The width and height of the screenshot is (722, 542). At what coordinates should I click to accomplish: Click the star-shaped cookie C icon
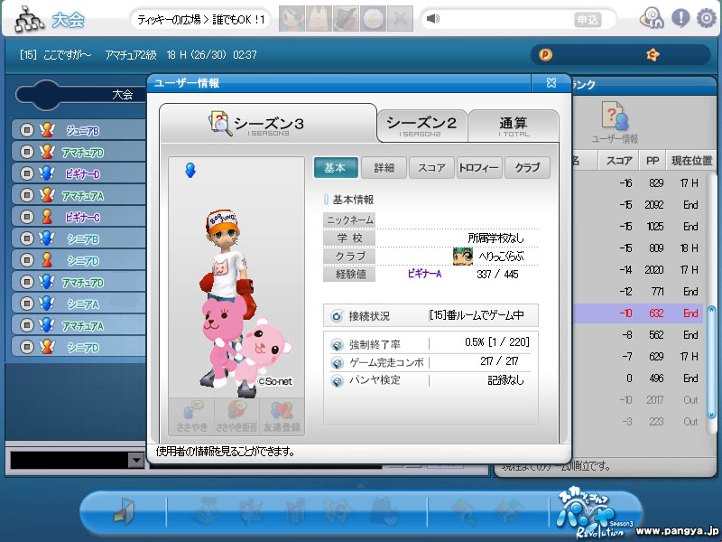653,55
